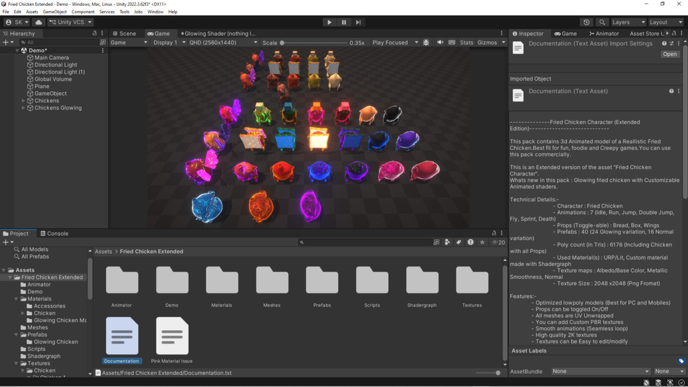688x387 pixels.
Task: Toggle the Stats overlay button
Action: point(467,42)
